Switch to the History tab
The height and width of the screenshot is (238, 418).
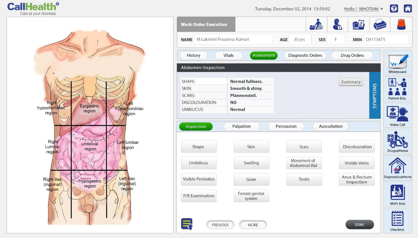[x=193, y=55]
